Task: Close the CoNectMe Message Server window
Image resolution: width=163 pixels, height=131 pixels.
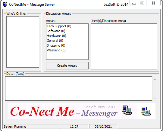Action: [x=153, y=3]
